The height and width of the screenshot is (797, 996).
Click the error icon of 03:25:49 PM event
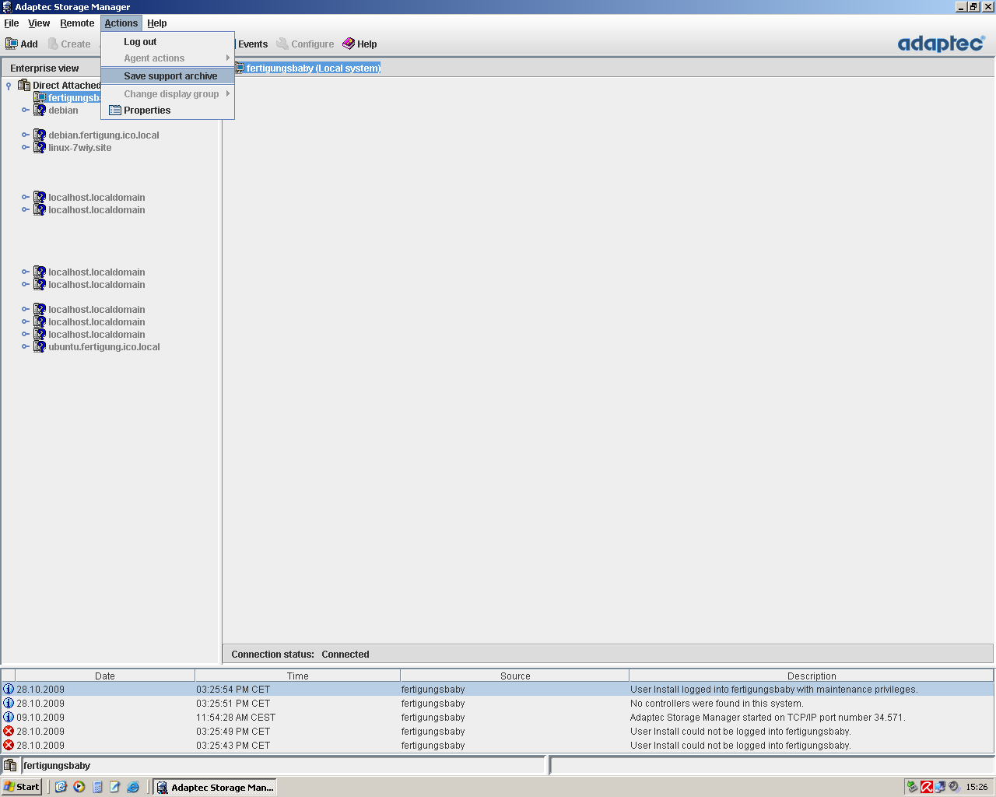coord(9,731)
